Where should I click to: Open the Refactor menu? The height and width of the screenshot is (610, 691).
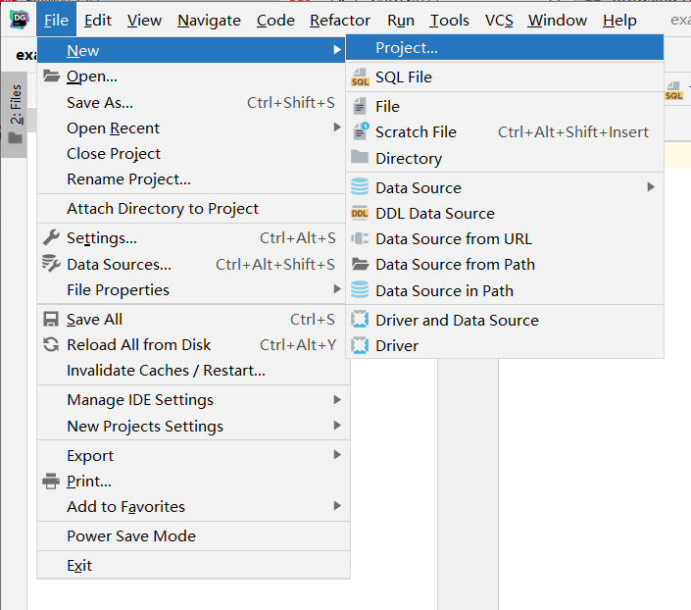click(340, 20)
